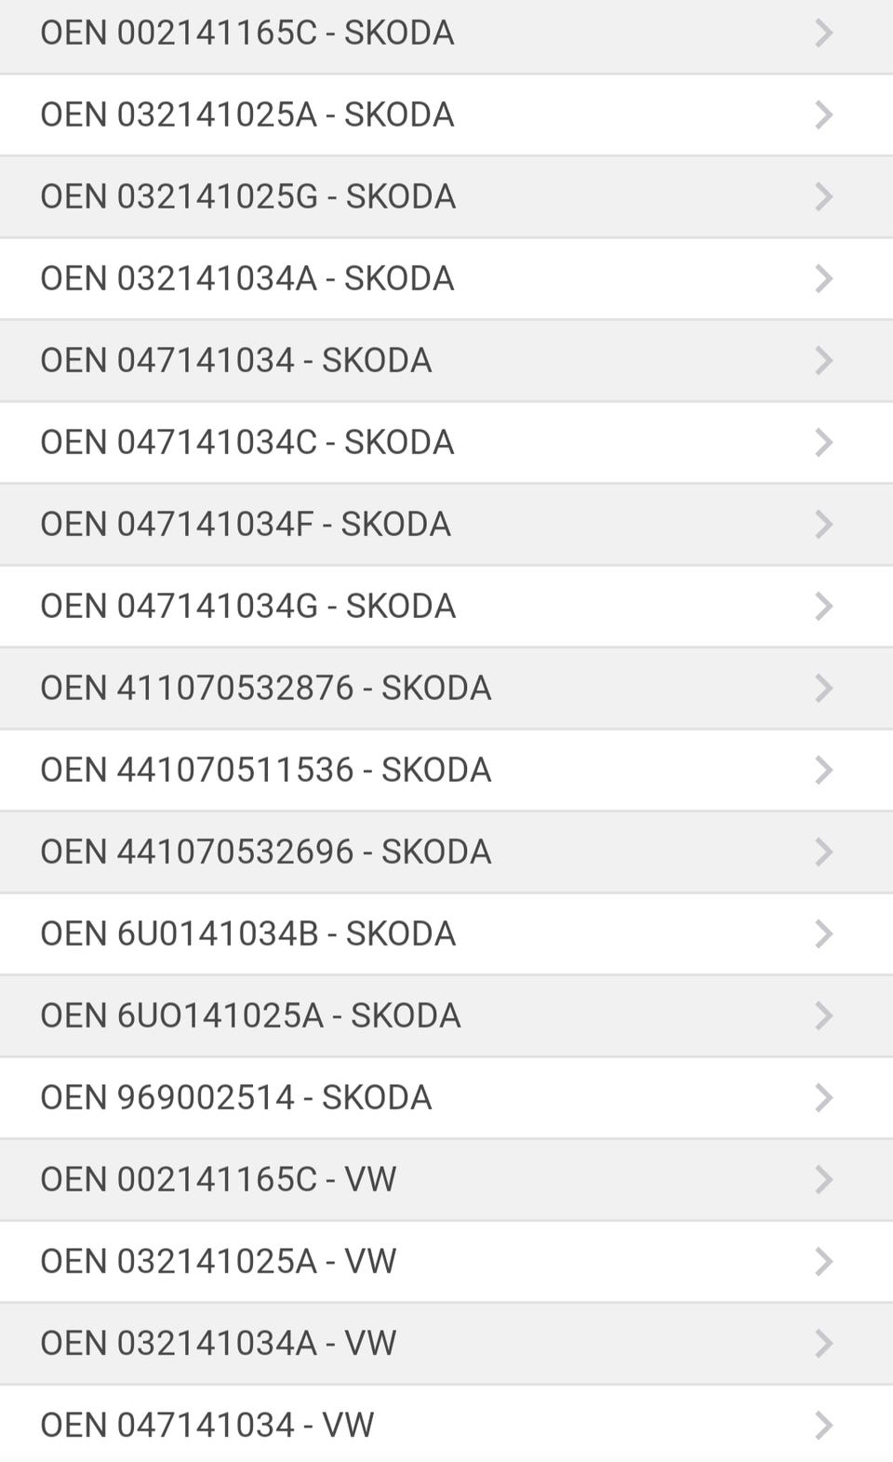Expand chevron for 032141025A VW
This screenshot has height=1462, width=893.
(x=823, y=1262)
